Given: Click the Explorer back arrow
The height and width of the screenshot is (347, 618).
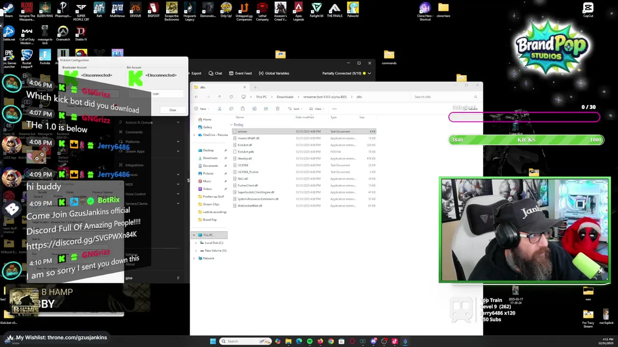Looking at the screenshot, I should [197, 97].
